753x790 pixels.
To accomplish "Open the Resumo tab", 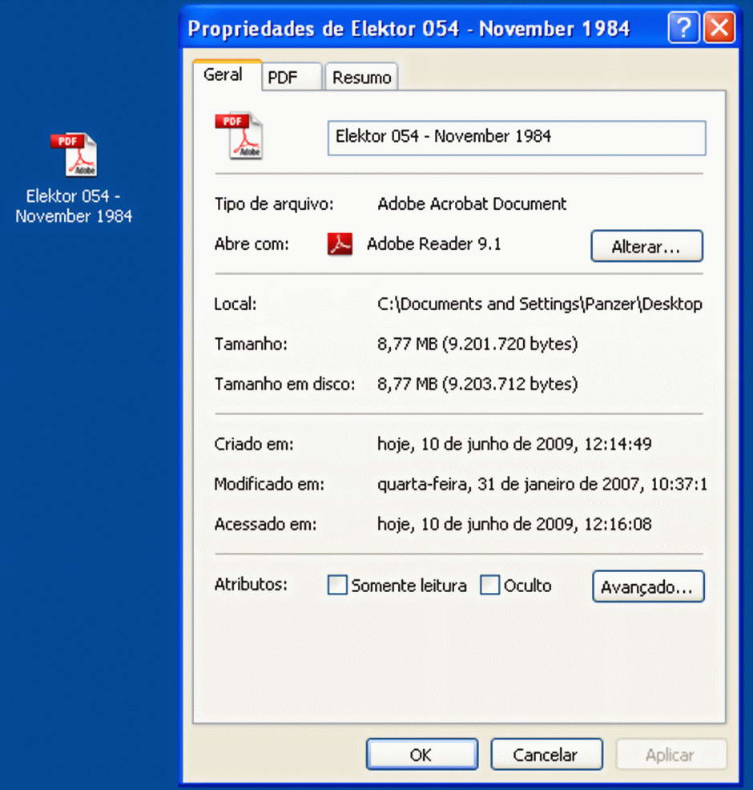I will (x=361, y=77).
